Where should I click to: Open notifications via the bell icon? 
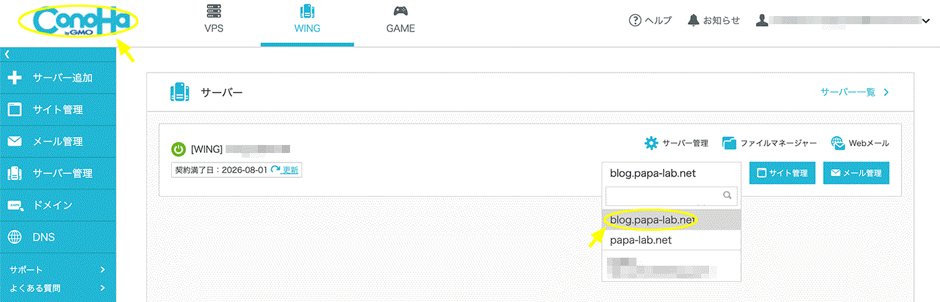click(694, 20)
